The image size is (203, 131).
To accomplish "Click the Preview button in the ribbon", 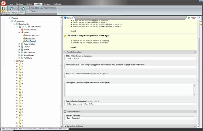I will click(x=32, y=11).
